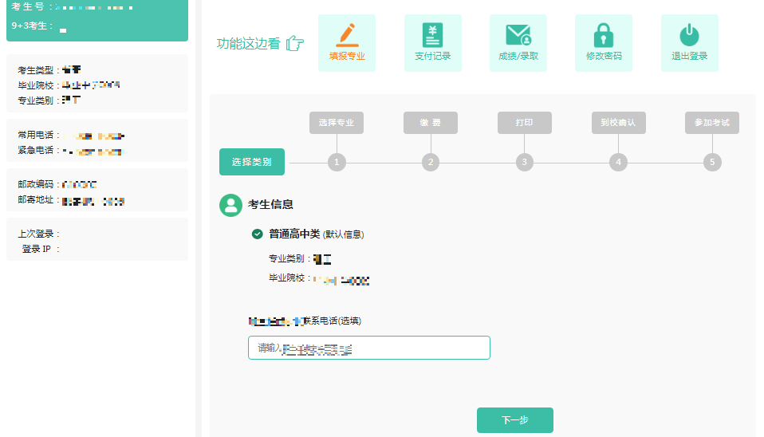The width and height of the screenshot is (764, 437).
Task: Select the 选择专业 step label
Action: click(337, 123)
